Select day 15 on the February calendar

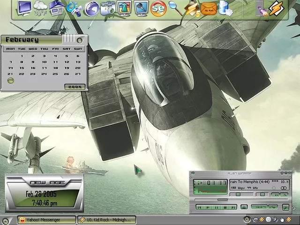click(22, 68)
